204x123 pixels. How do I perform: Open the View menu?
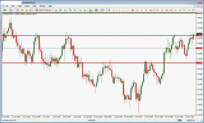click(13, 6)
